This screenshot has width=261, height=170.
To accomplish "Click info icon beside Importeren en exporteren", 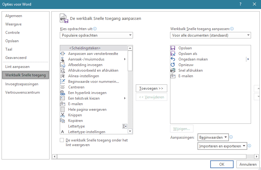I will pos(249,145).
